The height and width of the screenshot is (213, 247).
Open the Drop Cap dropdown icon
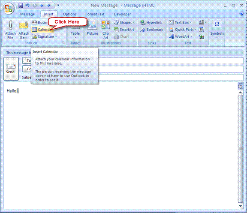tap(202, 22)
